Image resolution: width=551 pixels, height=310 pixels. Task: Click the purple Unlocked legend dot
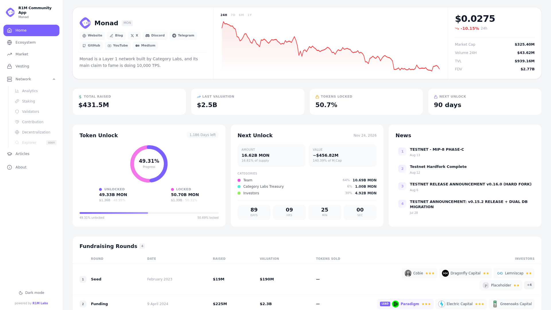click(100, 189)
